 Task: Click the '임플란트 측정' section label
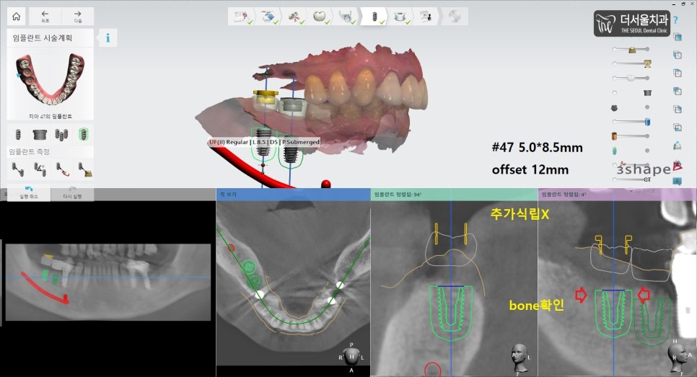29,152
